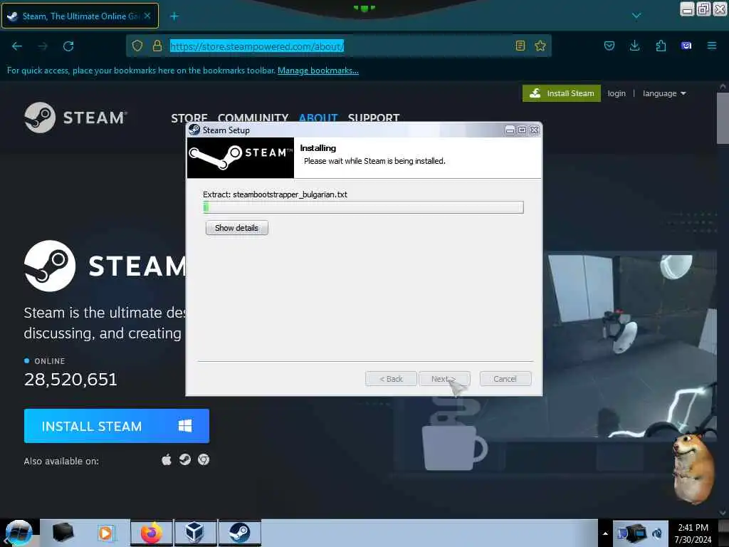Open the VirtualBox cube taskbar icon
729x547 pixels.
(195, 533)
